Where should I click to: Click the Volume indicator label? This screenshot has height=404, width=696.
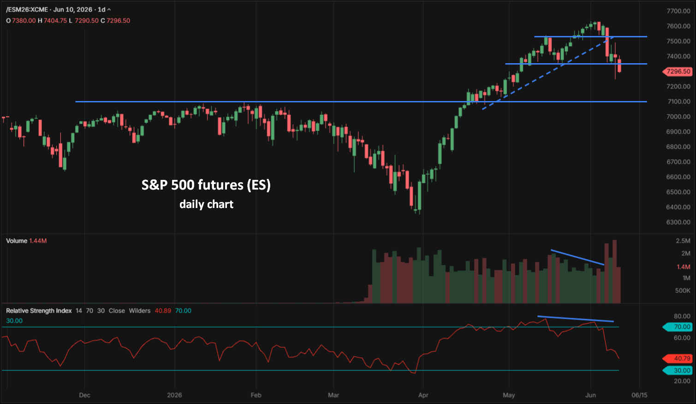coord(17,241)
